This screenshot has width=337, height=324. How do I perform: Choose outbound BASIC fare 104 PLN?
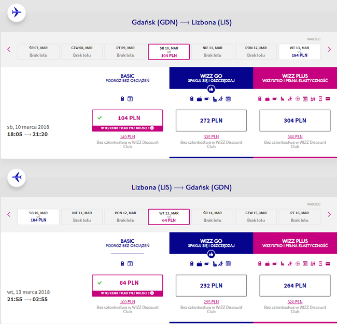128,121
